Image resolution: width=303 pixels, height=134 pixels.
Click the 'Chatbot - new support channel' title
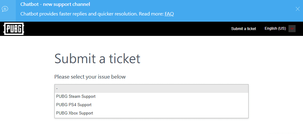(x=55, y=4)
